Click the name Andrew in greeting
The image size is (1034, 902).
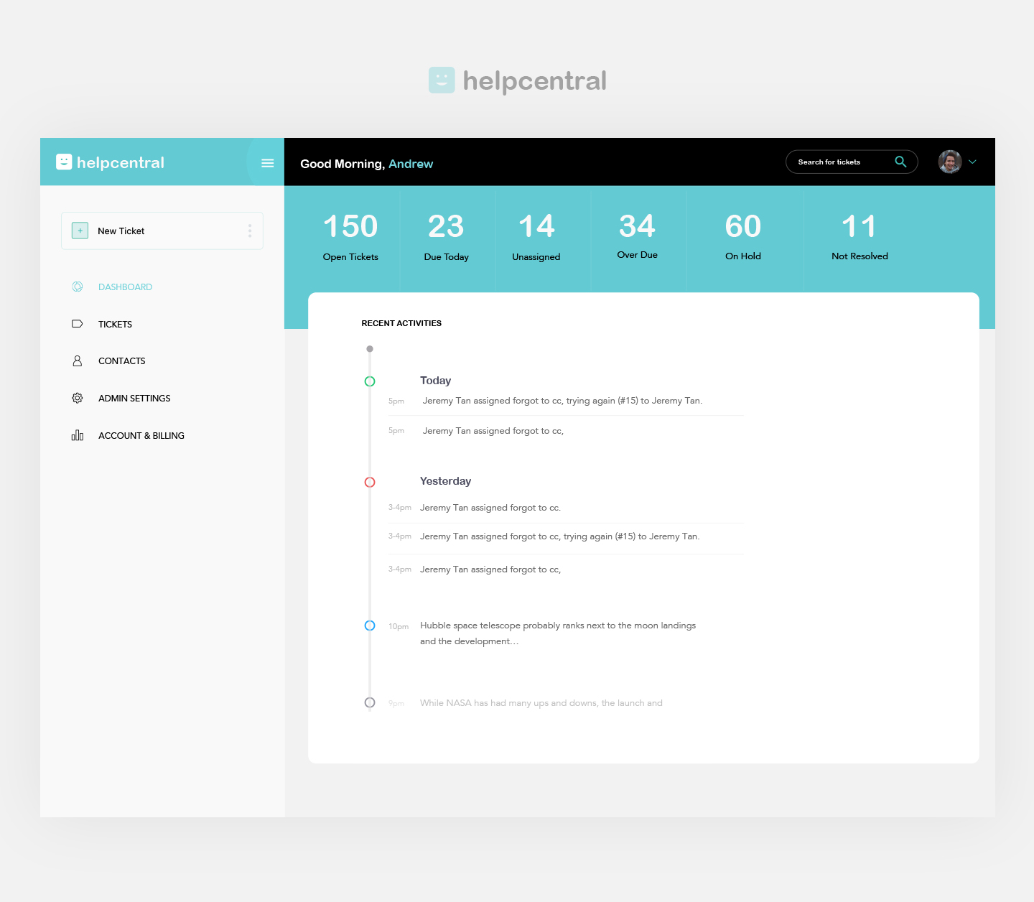[x=411, y=164]
